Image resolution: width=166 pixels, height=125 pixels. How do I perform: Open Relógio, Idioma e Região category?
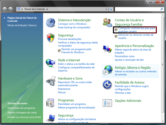point(133,68)
